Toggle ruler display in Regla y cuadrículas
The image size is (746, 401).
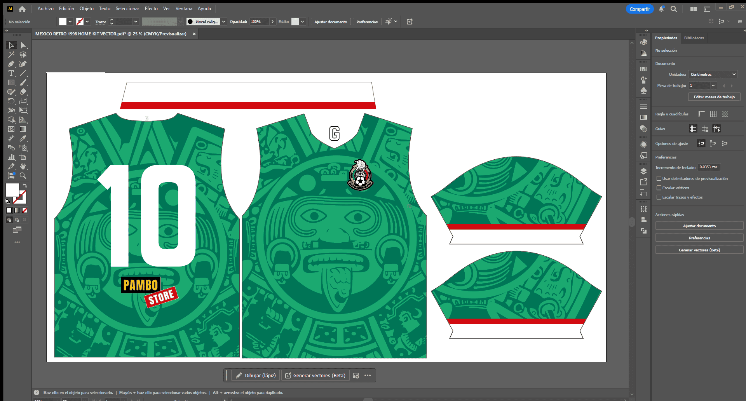702,114
